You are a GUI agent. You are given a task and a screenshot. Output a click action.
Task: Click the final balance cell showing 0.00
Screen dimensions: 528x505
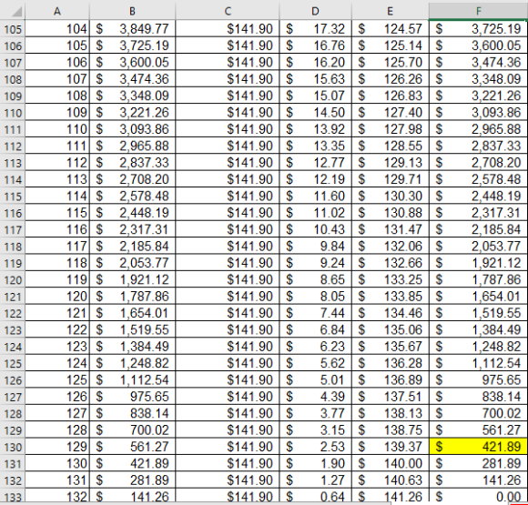tap(479, 497)
